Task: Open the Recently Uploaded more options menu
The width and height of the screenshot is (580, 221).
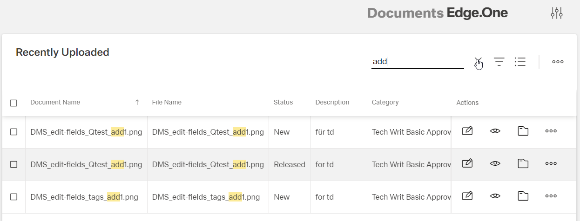Action: point(558,62)
